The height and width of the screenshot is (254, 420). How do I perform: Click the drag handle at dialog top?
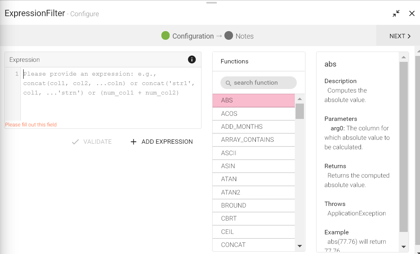[x=211, y=3]
